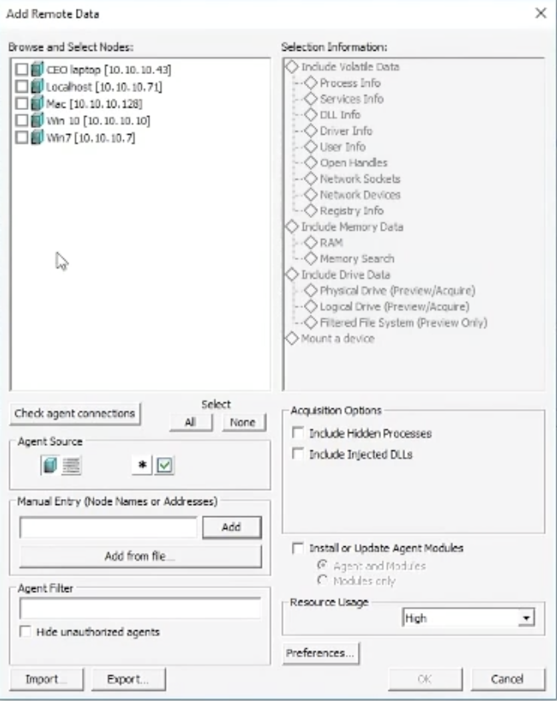Open the Resource Usage dropdown

click(527, 619)
